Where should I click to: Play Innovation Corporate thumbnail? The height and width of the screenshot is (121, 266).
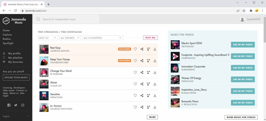pos(175,68)
